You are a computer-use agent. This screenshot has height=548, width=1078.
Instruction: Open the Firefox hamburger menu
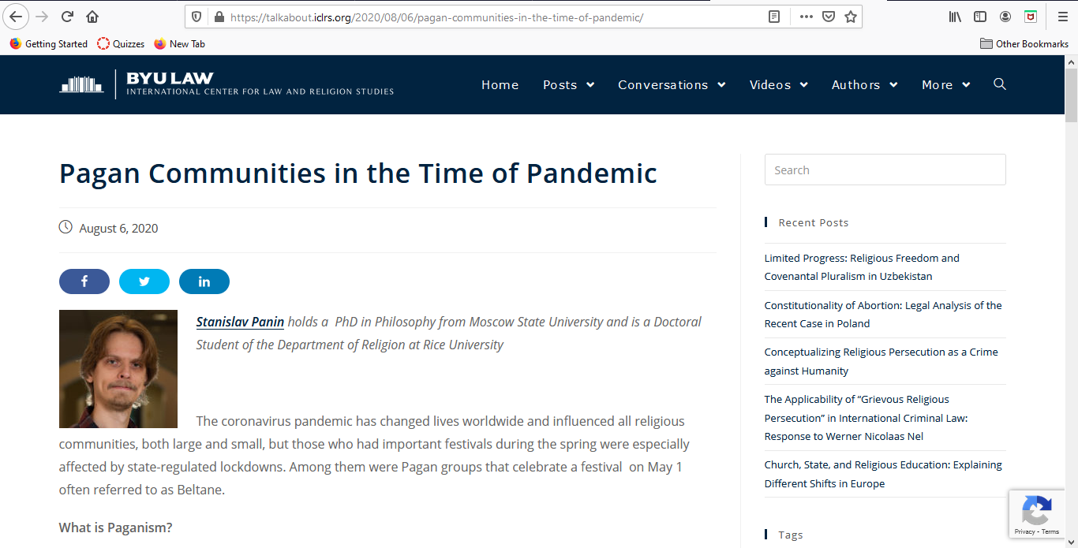point(1062,17)
